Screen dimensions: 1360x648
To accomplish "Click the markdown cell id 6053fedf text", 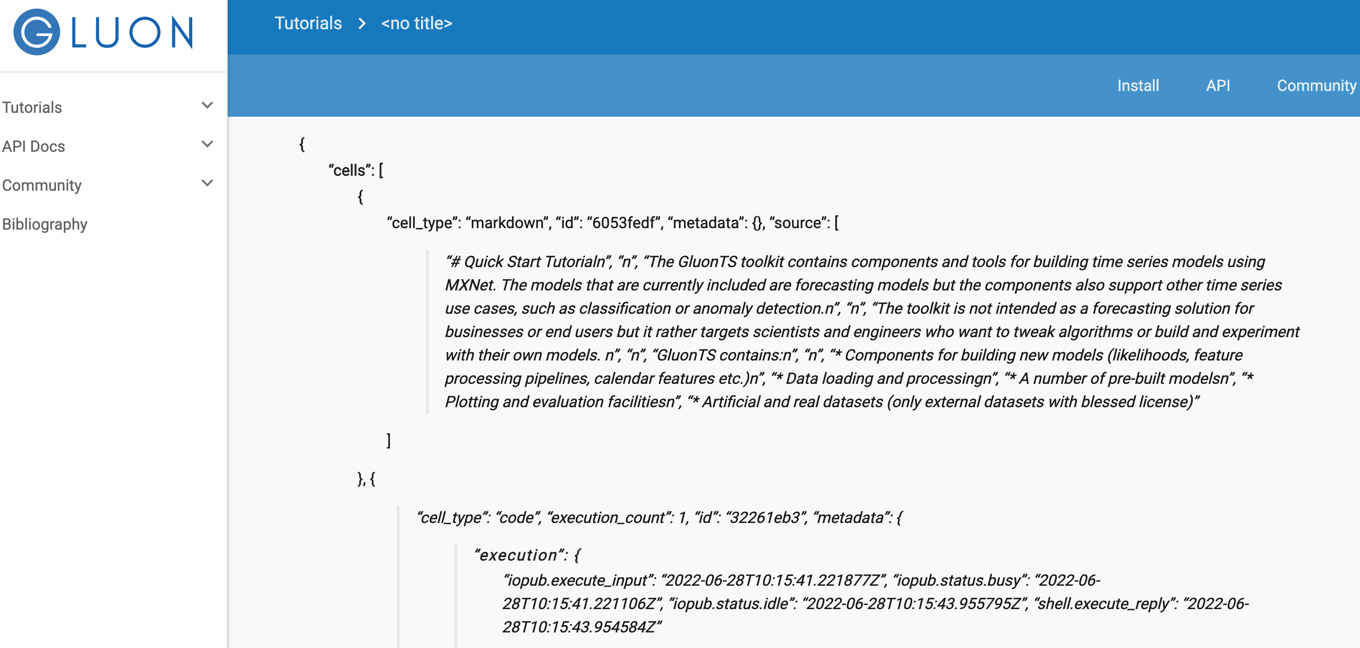I will point(612,223).
